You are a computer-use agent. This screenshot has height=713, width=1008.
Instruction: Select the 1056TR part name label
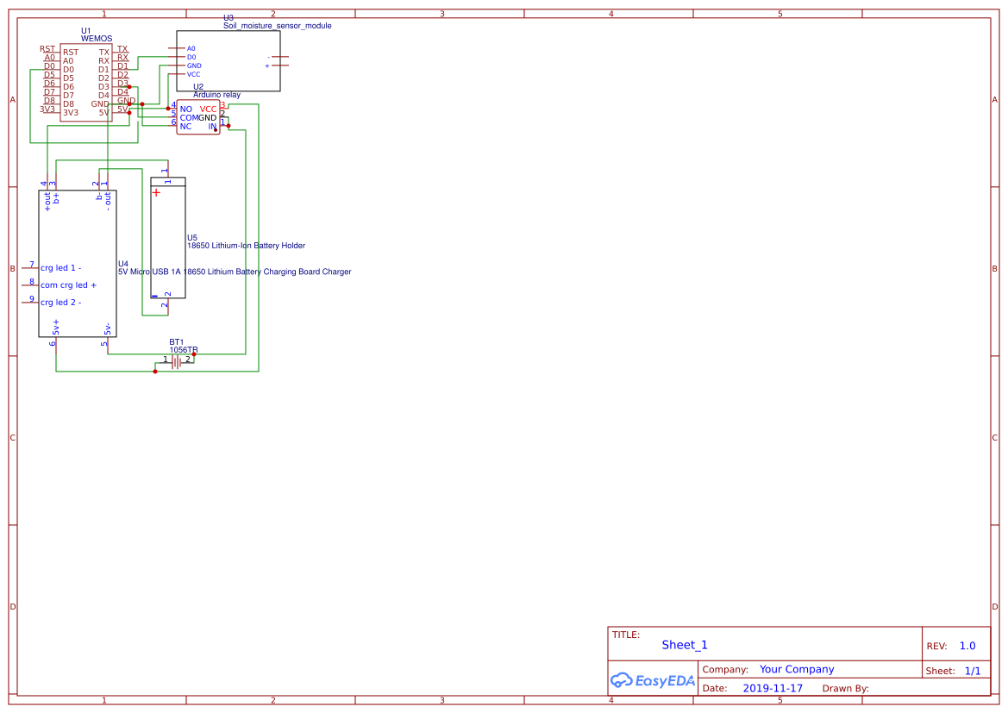(x=183, y=350)
